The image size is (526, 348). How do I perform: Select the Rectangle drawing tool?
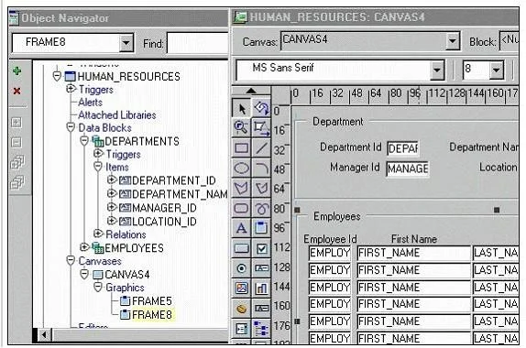[241, 147]
